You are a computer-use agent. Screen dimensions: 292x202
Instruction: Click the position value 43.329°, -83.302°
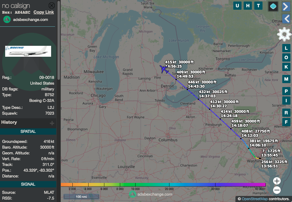click(39, 170)
